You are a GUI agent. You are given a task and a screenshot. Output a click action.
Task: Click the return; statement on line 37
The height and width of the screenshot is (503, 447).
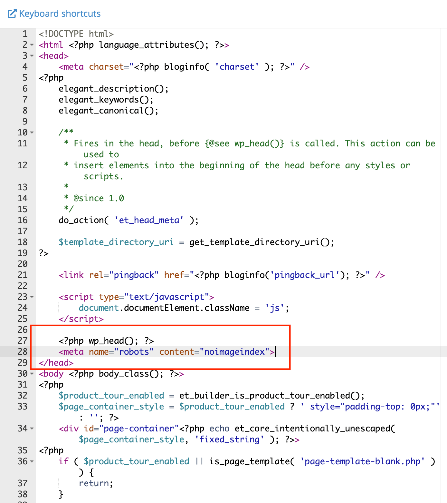[96, 483]
